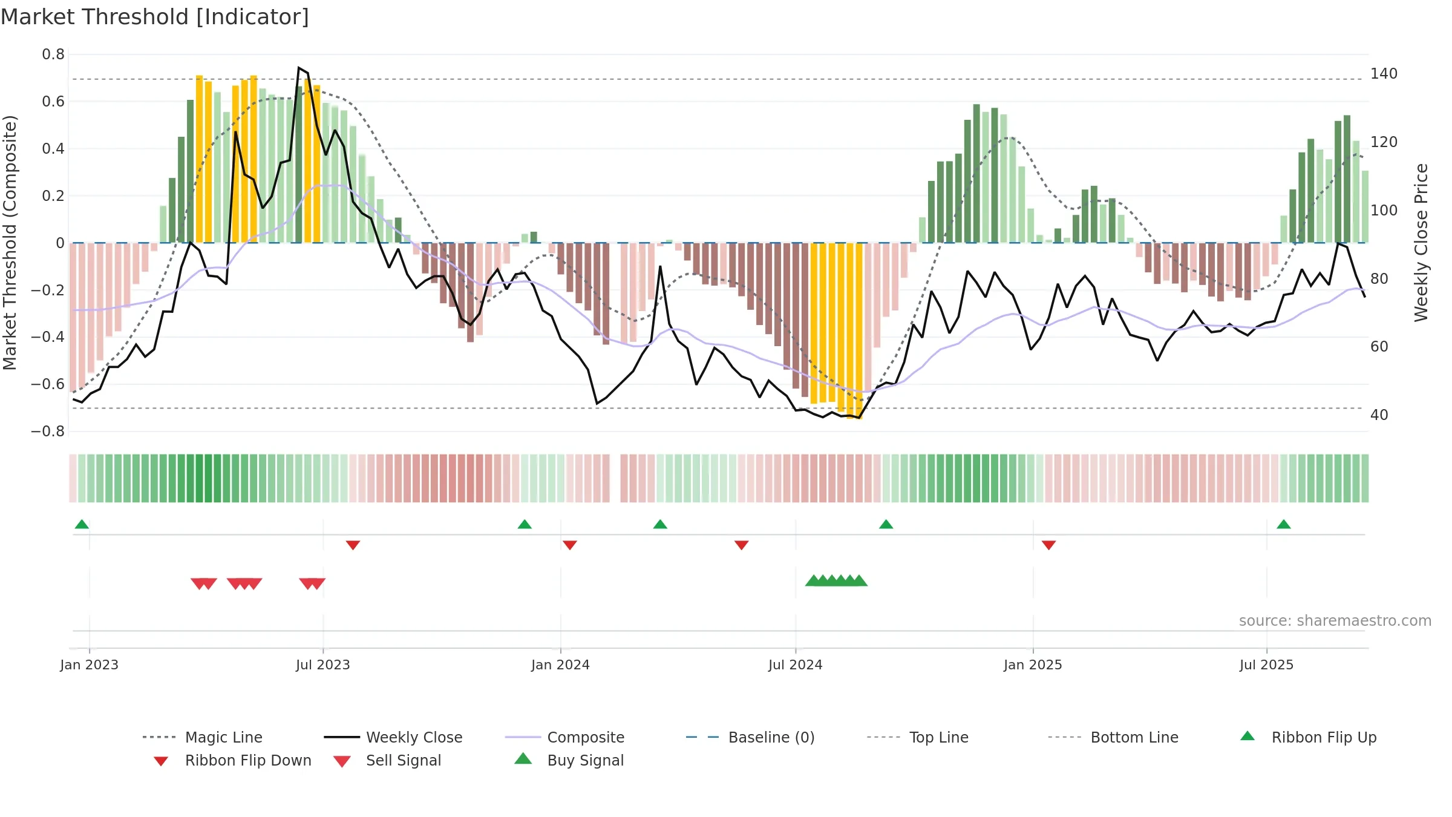Click the Ribbon Flip Down legend triangle icon
The image size is (1452, 817).
pos(161,761)
